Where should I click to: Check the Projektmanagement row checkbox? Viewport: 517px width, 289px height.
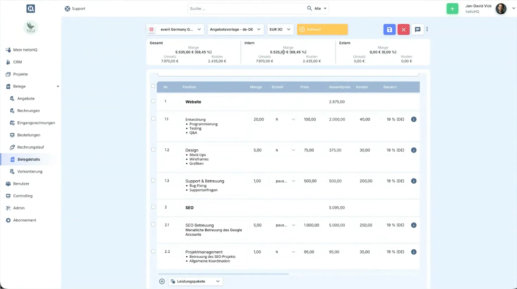(x=153, y=251)
